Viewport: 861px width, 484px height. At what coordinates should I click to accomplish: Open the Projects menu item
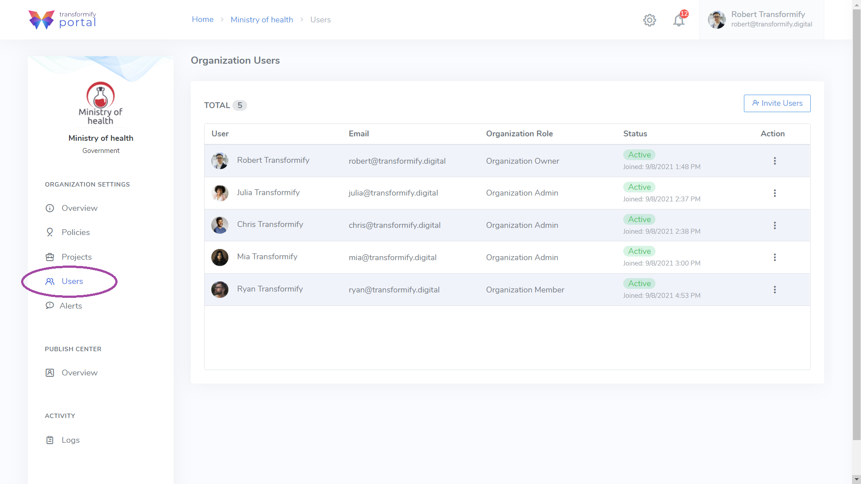point(69,257)
